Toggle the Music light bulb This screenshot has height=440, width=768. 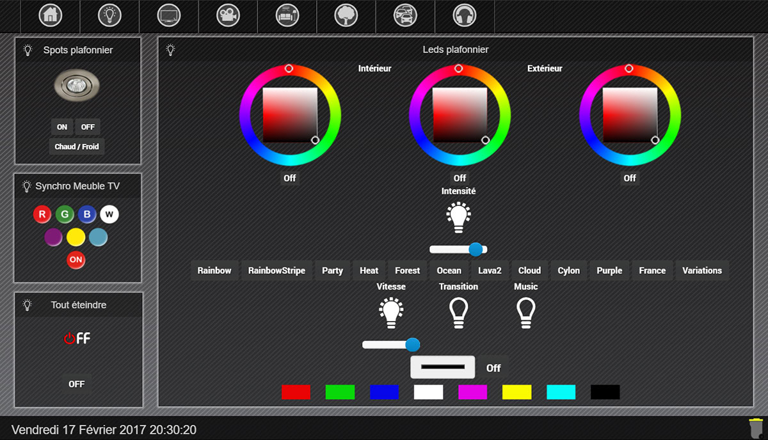pos(525,312)
